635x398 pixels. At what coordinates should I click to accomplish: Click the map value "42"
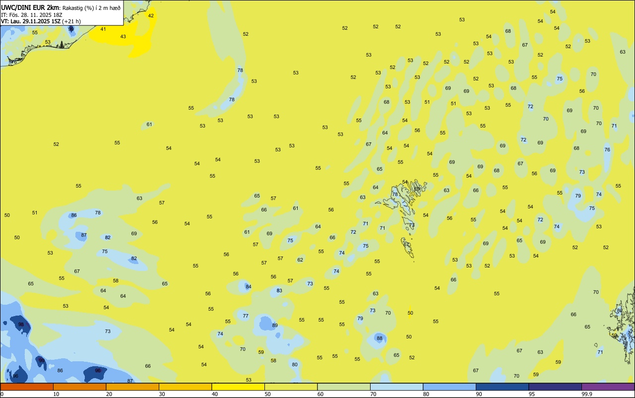tap(151, 15)
